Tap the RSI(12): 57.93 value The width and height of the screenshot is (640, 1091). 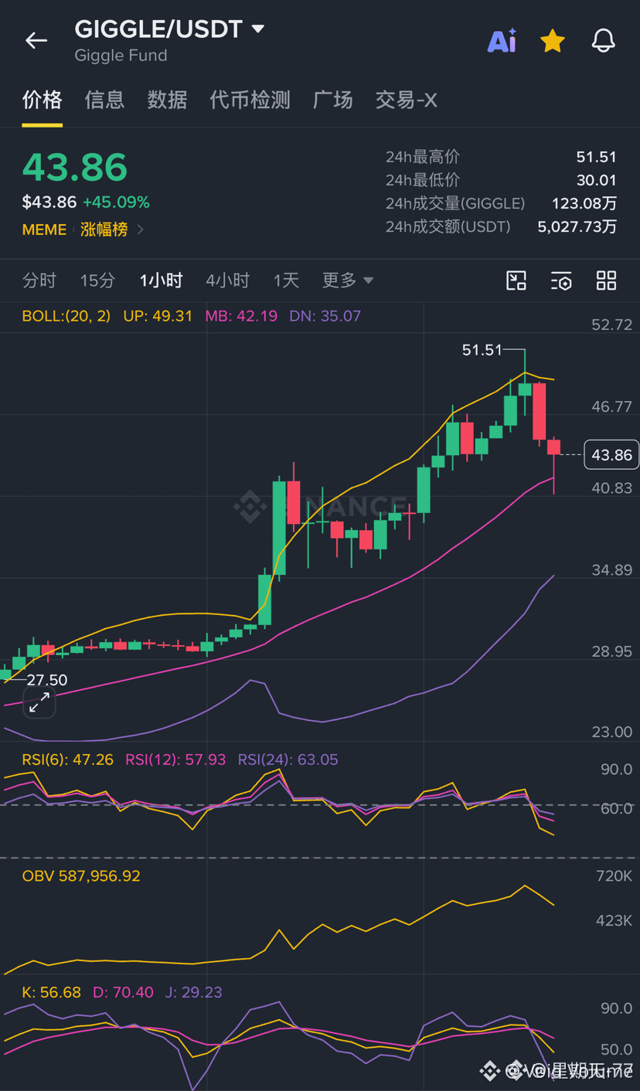[175, 760]
